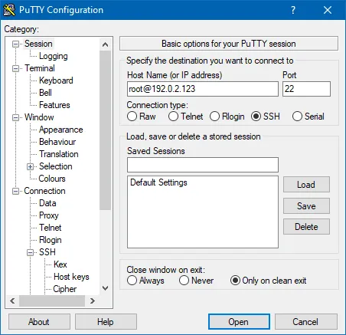Open the Terminal category
The width and height of the screenshot is (346, 335).
40,68
